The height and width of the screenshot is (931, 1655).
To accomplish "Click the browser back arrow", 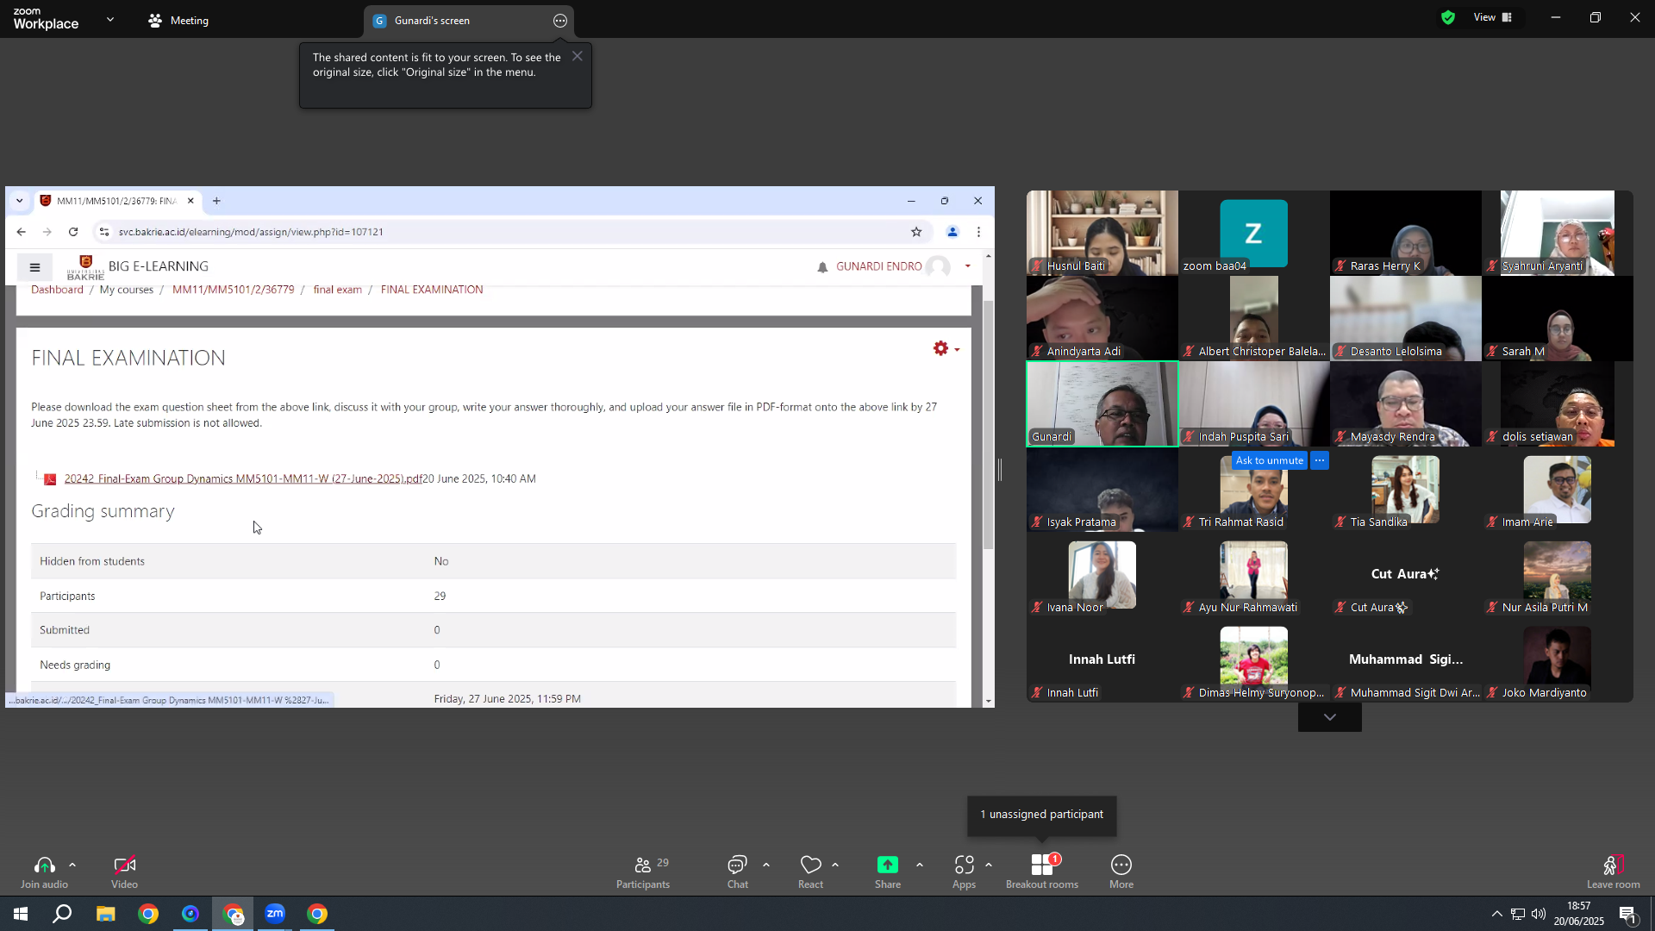I will [x=21, y=232].
